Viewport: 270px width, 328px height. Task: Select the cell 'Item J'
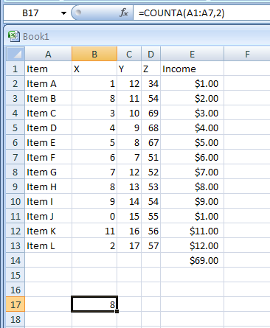[x=48, y=216]
